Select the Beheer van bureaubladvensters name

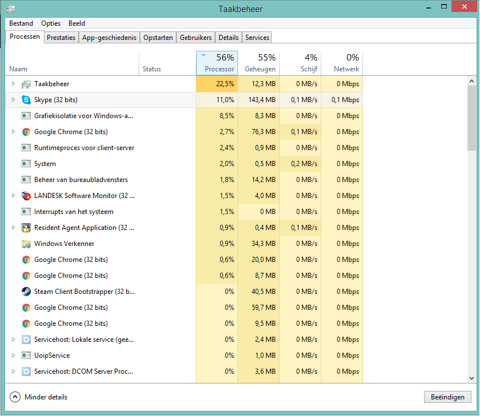click(81, 180)
